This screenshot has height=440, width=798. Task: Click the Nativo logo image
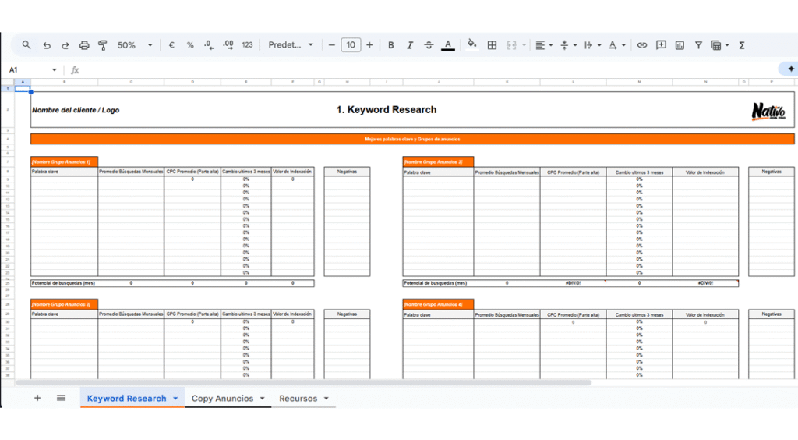(768, 111)
